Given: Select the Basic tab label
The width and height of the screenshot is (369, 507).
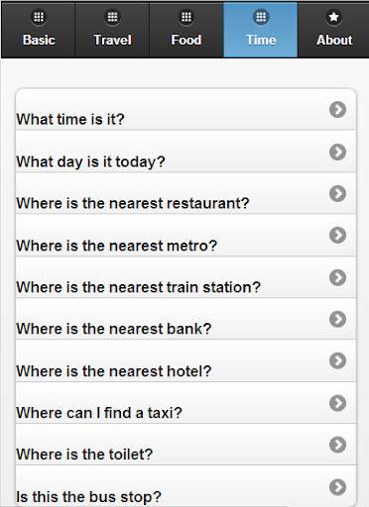Looking at the screenshot, I should (x=39, y=40).
